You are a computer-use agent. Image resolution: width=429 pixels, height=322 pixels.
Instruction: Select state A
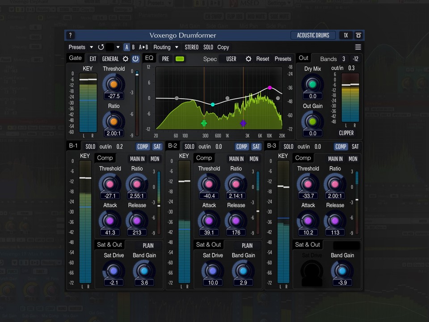pyautogui.click(x=126, y=47)
